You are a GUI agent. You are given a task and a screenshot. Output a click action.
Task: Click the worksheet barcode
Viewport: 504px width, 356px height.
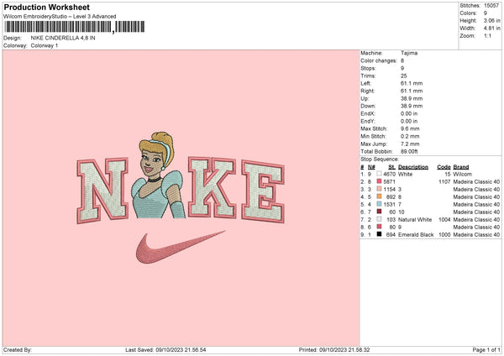(75, 27)
